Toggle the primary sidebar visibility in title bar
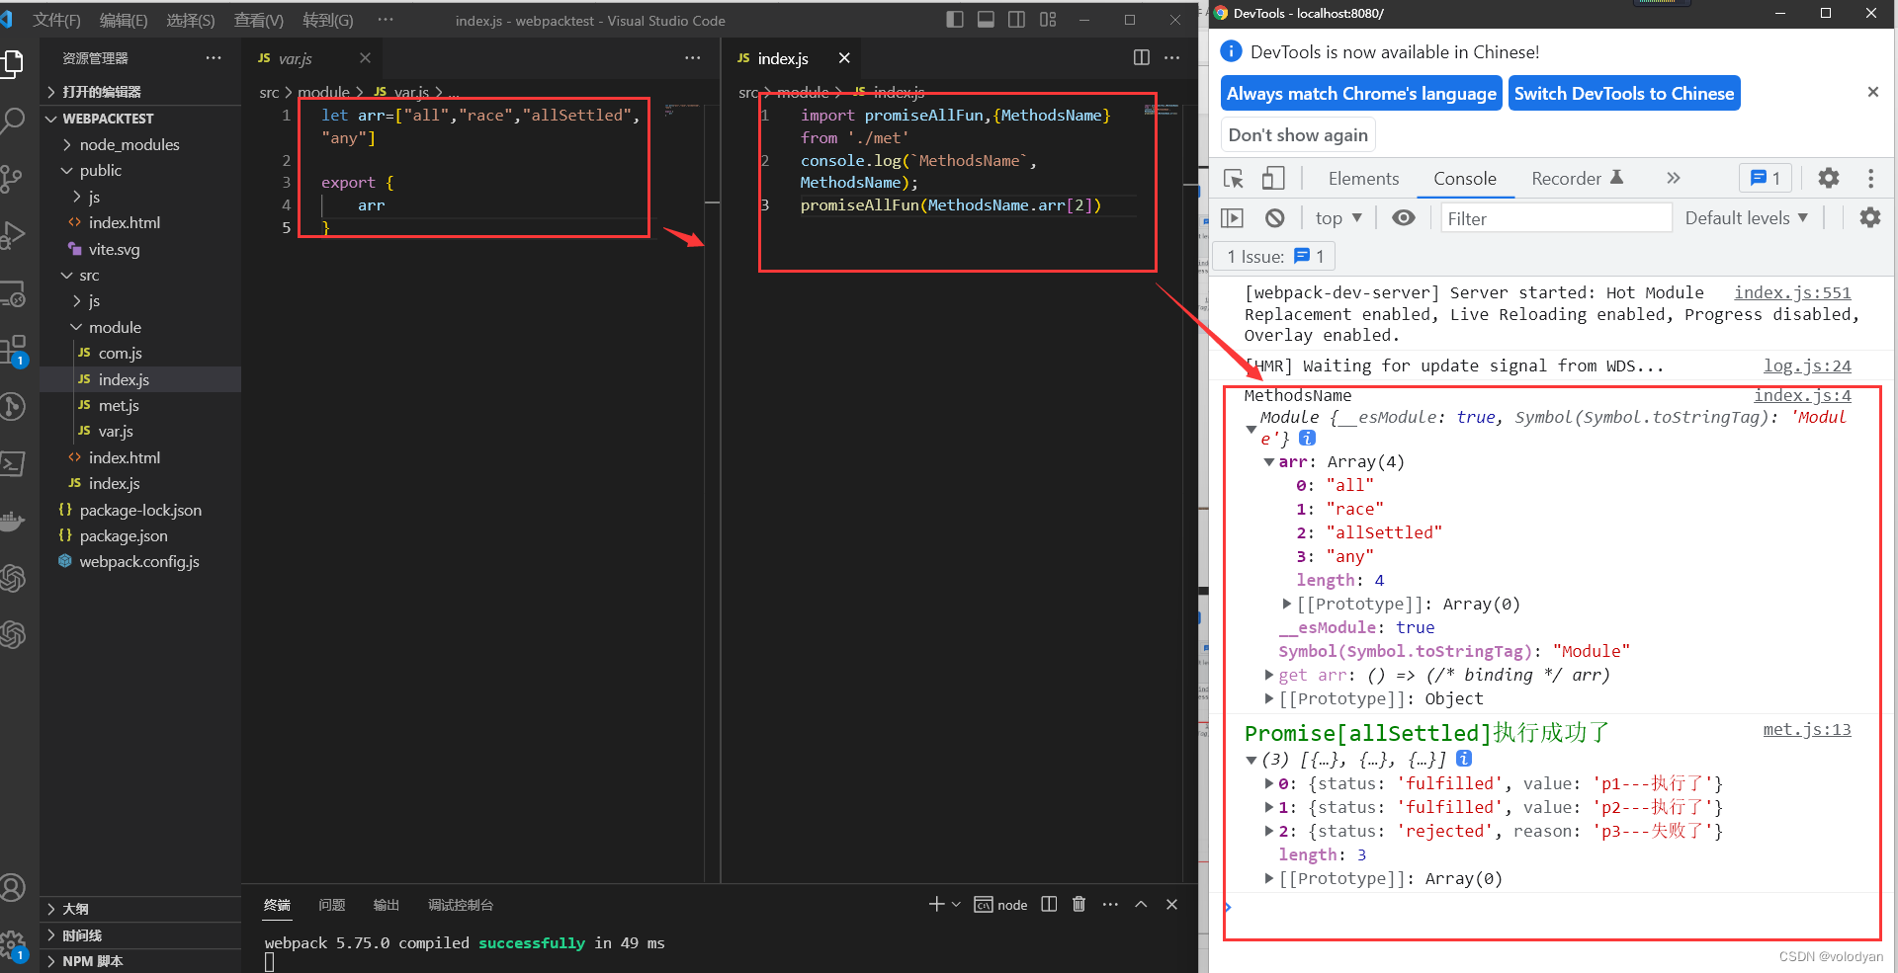This screenshot has height=973, width=1898. pyautogui.click(x=954, y=19)
